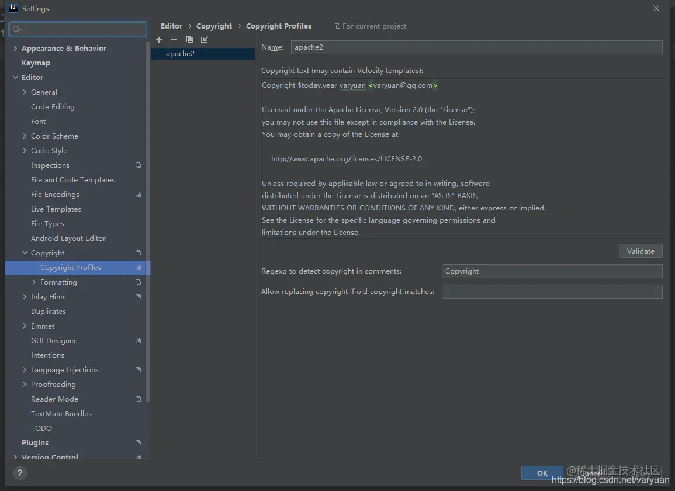Collapse the Copyright subtree
Screen dimensions: 675x491
pyautogui.click(x=25, y=253)
